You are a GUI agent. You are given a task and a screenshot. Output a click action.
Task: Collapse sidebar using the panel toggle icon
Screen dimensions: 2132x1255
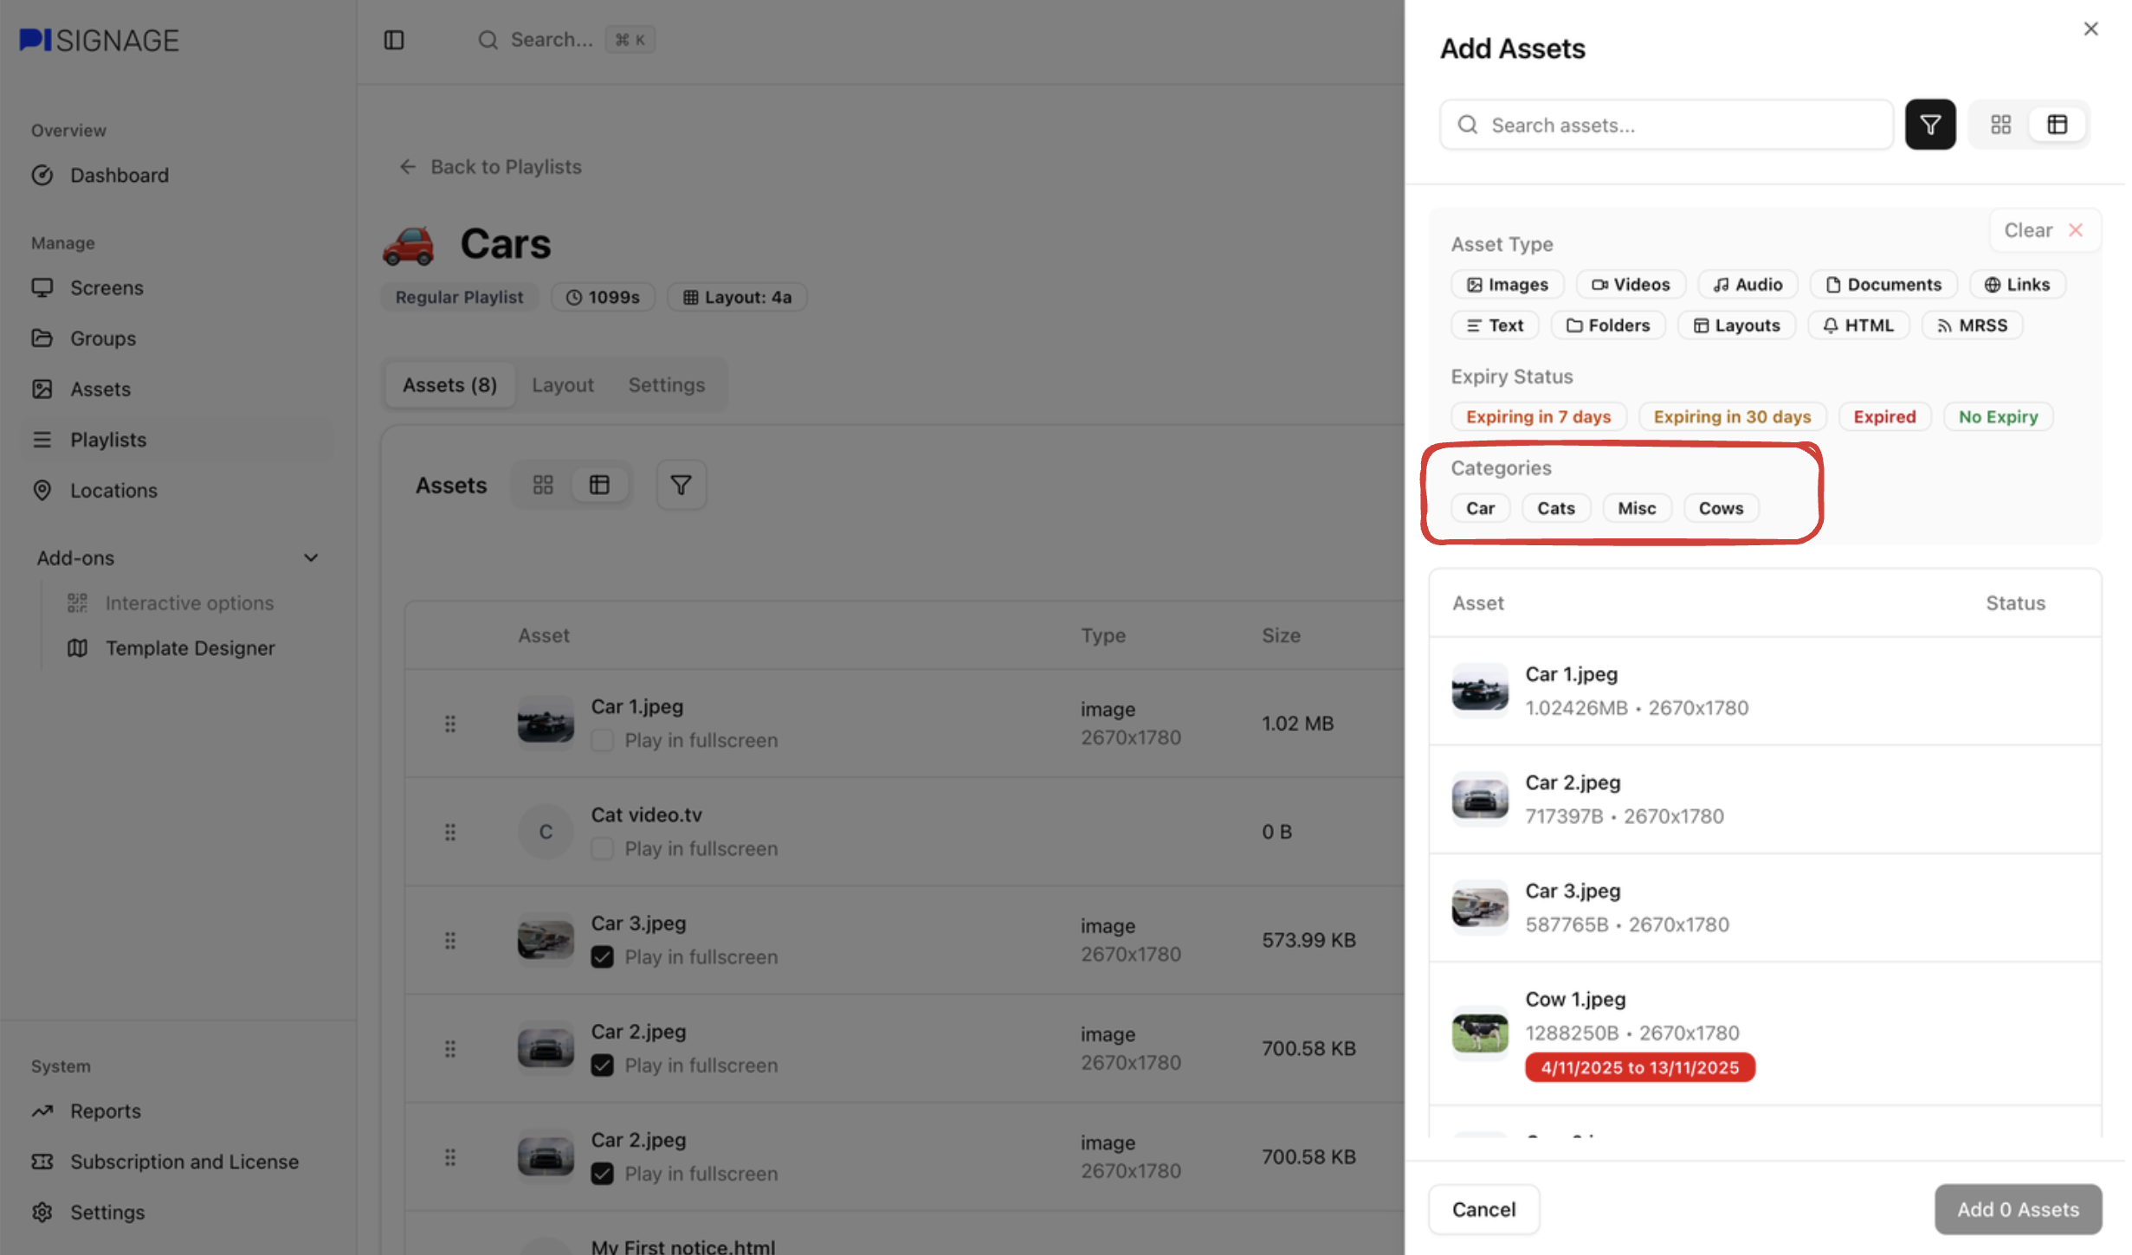[x=394, y=40]
